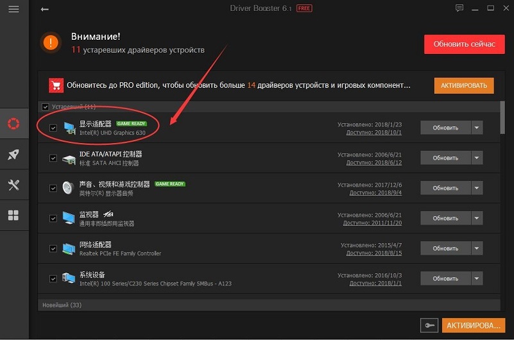Click the PRO edition upgrade banner text
Image resolution: width=514 pixels, height=340 pixels.
tap(238, 85)
